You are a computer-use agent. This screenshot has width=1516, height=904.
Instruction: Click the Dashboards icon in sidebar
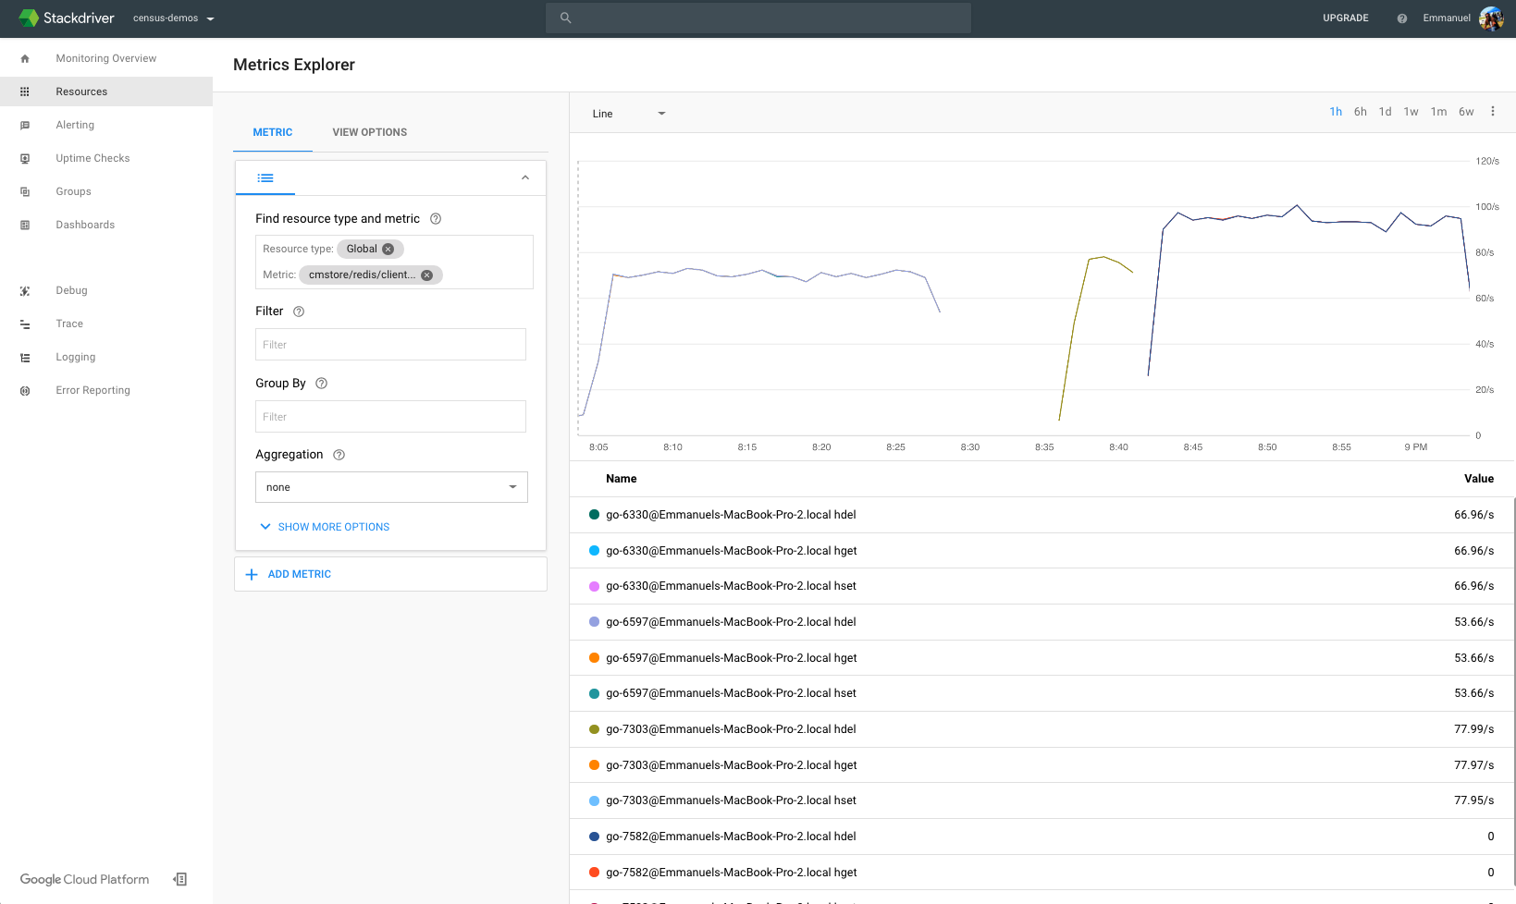(x=25, y=225)
